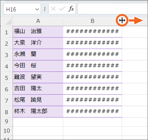Click cell B5 showing hash marks
Screen dimensions: 148x140
(92, 77)
